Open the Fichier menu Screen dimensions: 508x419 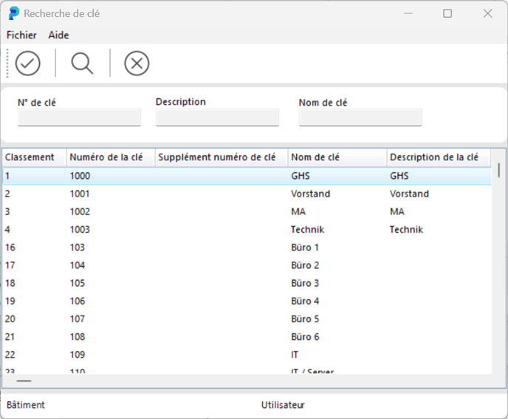pyautogui.click(x=21, y=35)
